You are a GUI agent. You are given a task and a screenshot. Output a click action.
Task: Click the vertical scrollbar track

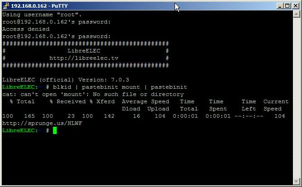pyautogui.click(x=296, y=98)
